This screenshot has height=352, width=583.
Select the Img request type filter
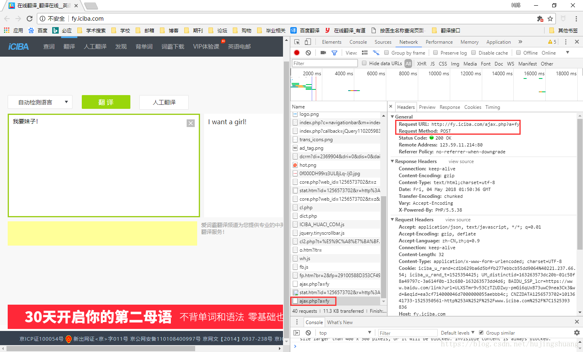455,64
